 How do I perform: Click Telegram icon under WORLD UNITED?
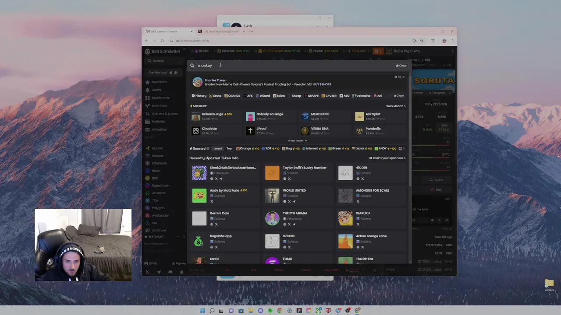(x=294, y=202)
